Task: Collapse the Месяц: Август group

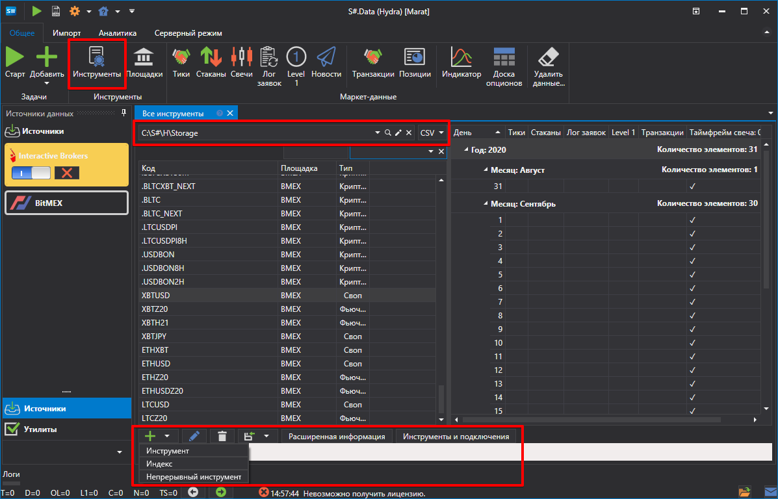Action: coord(486,170)
